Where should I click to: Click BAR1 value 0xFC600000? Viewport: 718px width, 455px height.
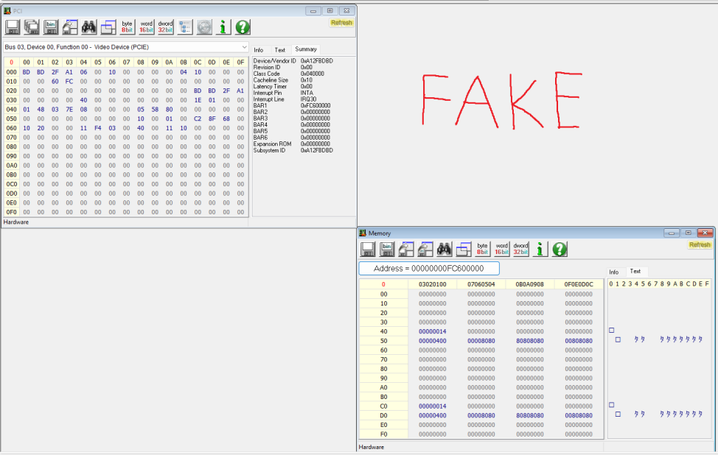(x=316, y=105)
